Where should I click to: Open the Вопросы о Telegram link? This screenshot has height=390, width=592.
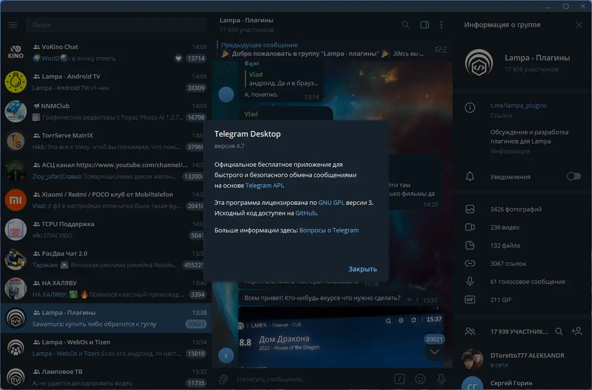click(329, 230)
